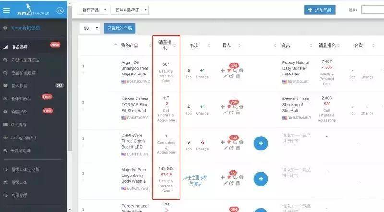Click the AMZ Tracker logo
384x212 pixels.
click(33, 11)
